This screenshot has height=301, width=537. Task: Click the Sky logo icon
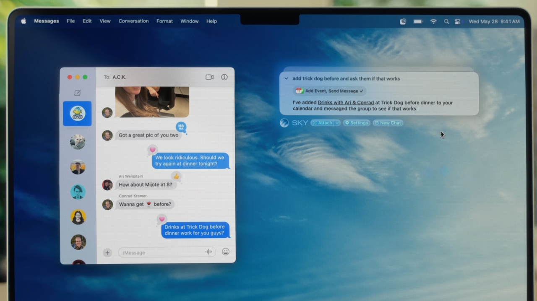(x=284, y=123)
